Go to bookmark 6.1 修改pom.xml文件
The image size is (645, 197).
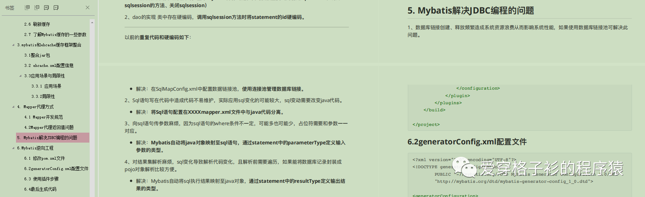point(44,158)
